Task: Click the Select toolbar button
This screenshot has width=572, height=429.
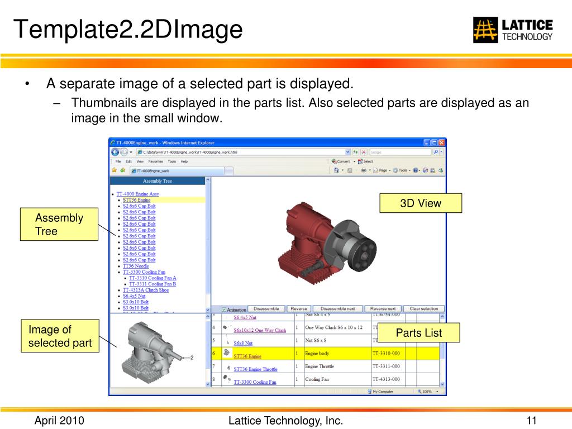Action: [x=365, y=161]
